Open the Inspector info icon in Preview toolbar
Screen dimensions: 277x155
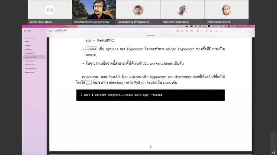pos(177,31)
